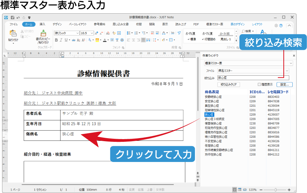Open help with the question mark icon
This screenshot has width=307, height=193.
click(281, 26)
